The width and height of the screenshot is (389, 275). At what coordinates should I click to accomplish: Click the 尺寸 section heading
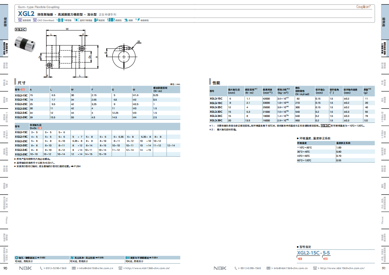[x=21, y=83]
